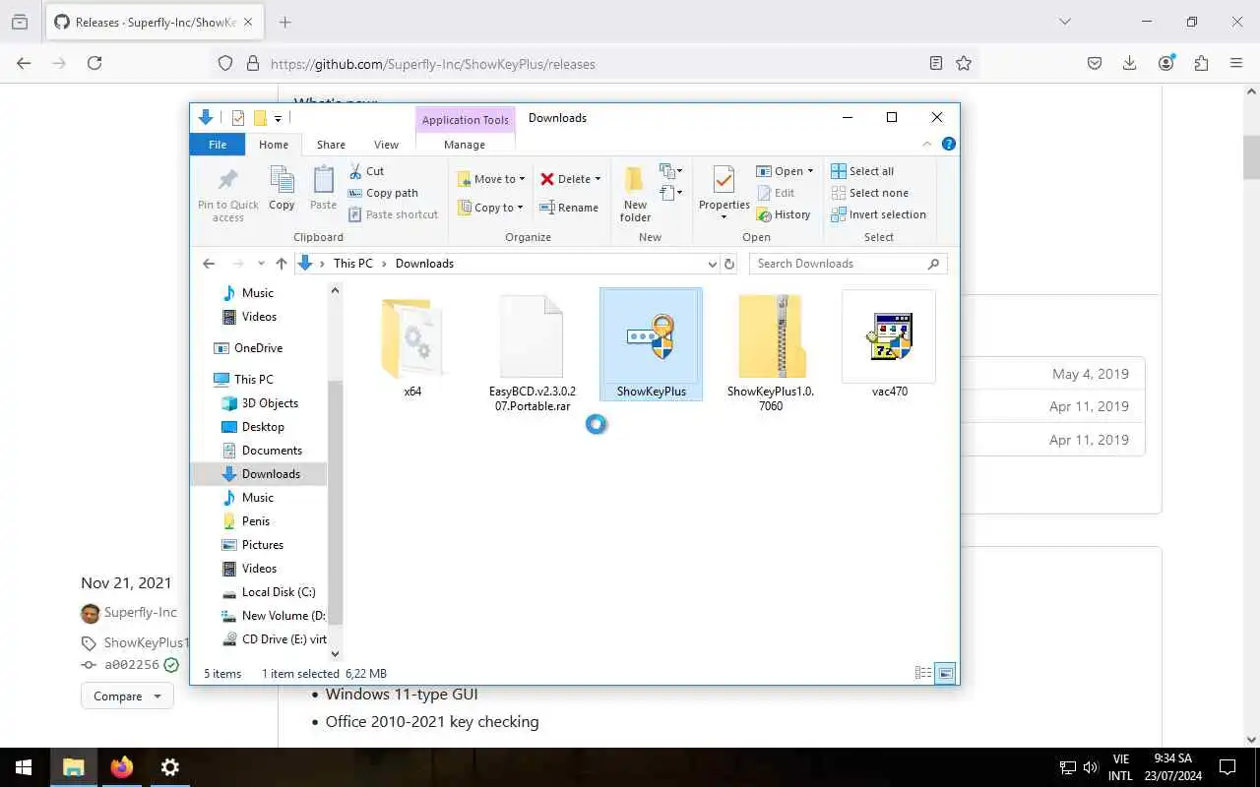Open Properties checkmark icon

[724, 180]
